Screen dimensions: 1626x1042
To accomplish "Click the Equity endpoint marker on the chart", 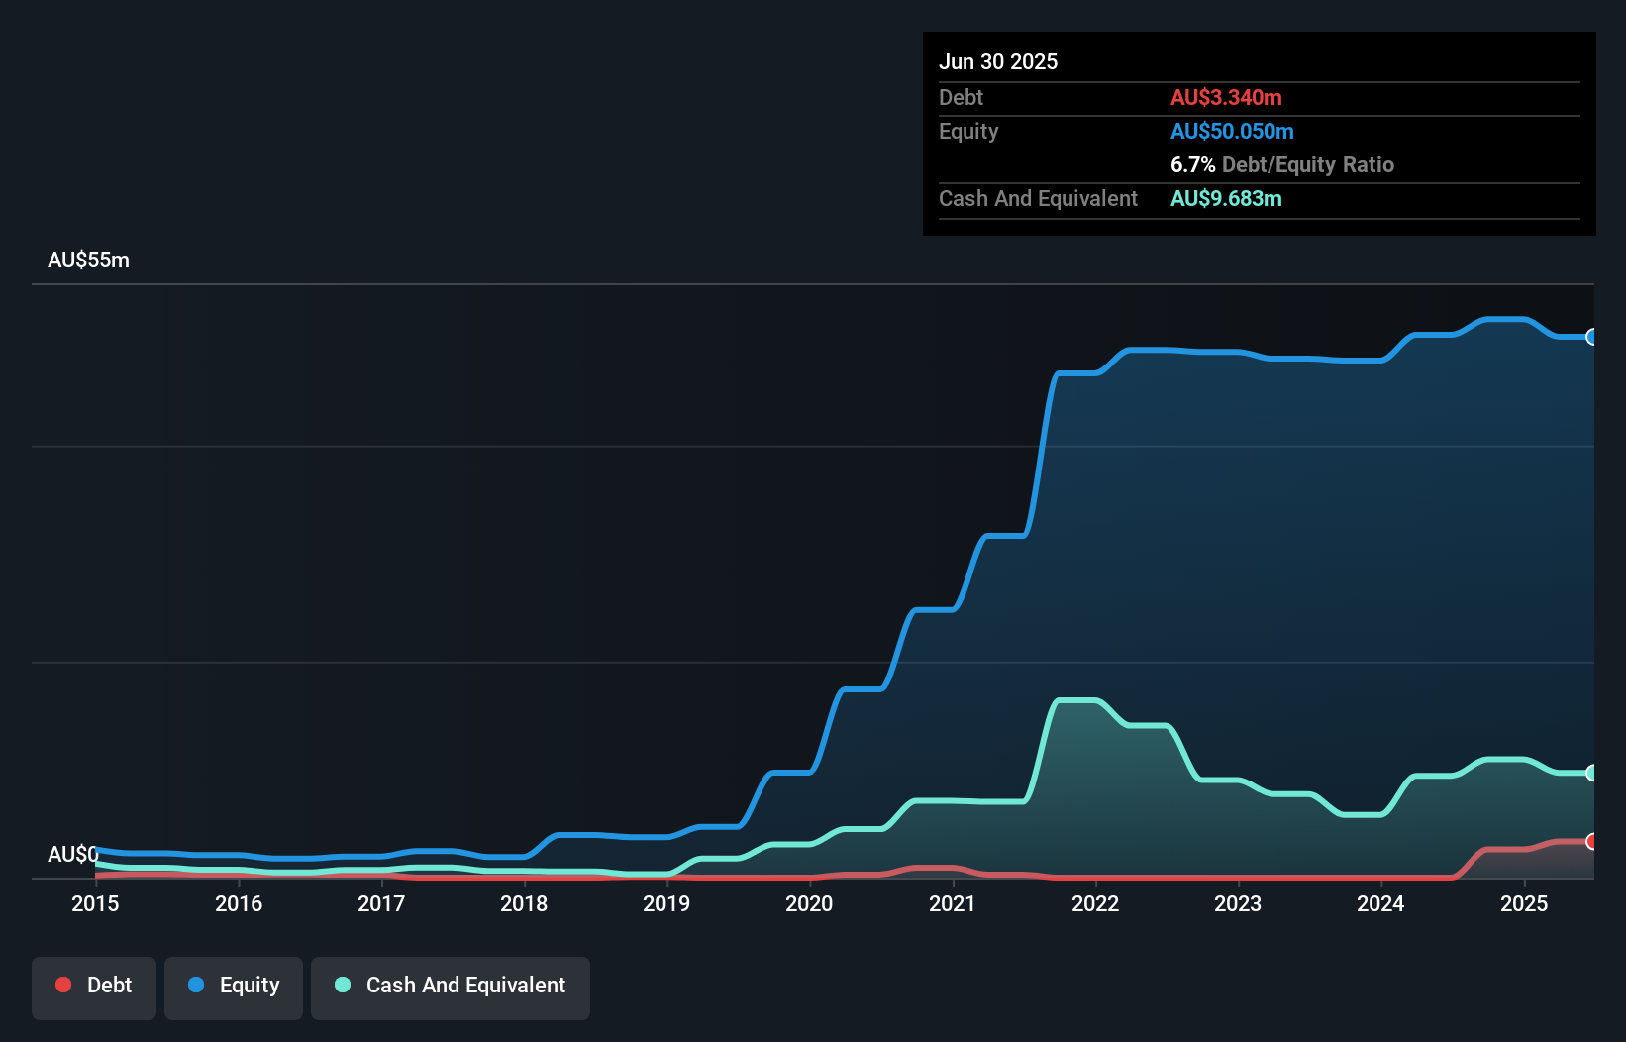I will [x=1590, y=338].
